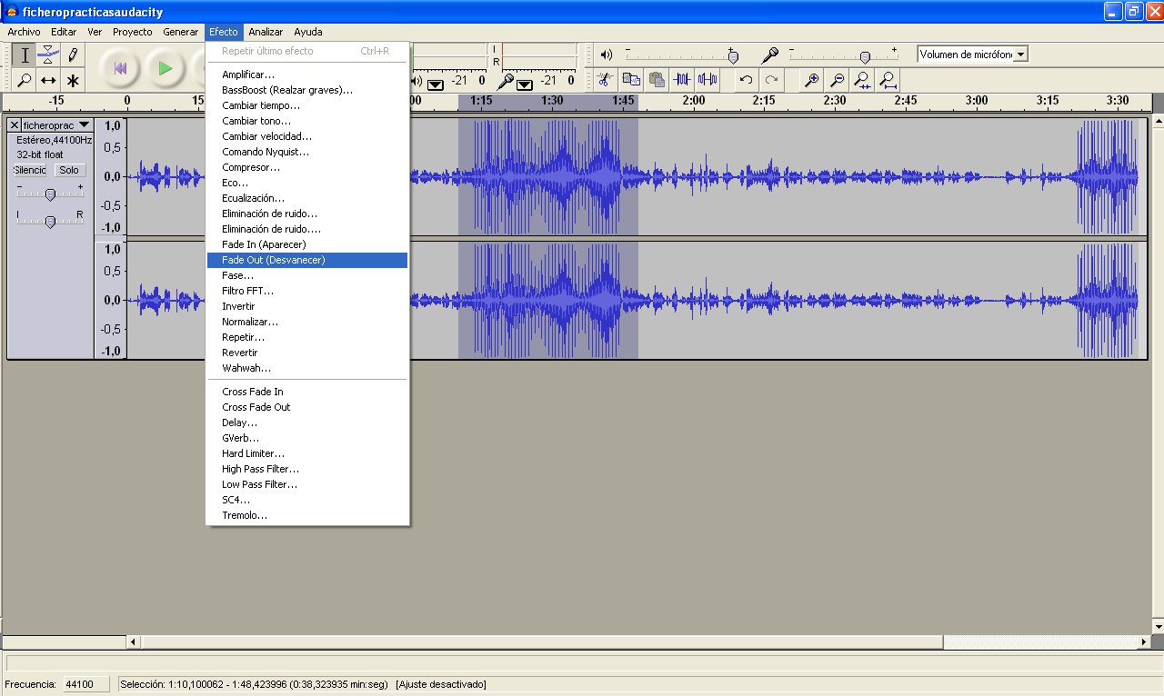Choose Fade Out (Desvanecer) effect
The image size is (1164, 696).
click(x=273, y=260)
